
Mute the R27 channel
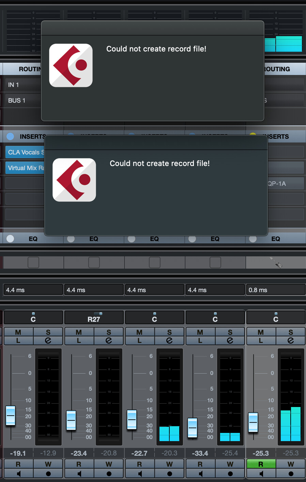[79, 332]
